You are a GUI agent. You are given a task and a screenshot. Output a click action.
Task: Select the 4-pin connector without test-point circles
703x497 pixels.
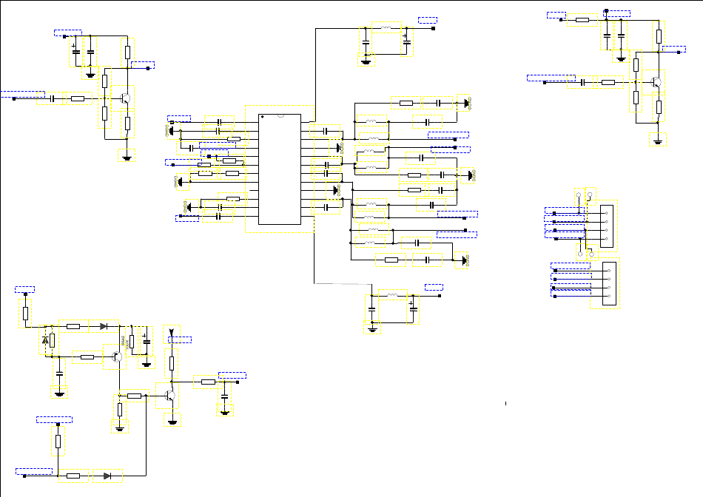coord(609,284)
